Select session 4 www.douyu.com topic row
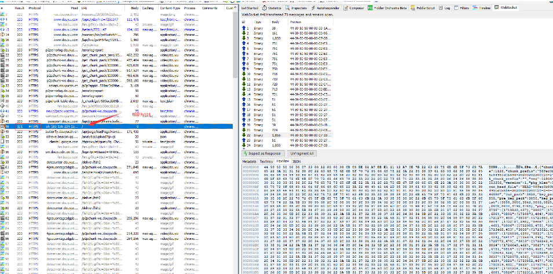 tap(116, 20)
